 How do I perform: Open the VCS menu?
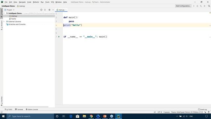52,2
